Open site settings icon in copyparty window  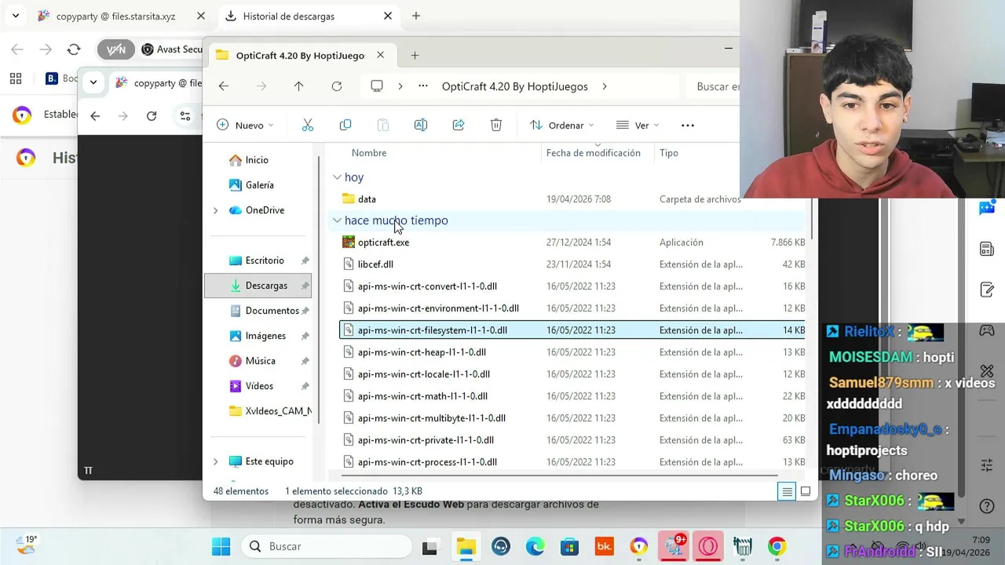(x=185, y=116)
